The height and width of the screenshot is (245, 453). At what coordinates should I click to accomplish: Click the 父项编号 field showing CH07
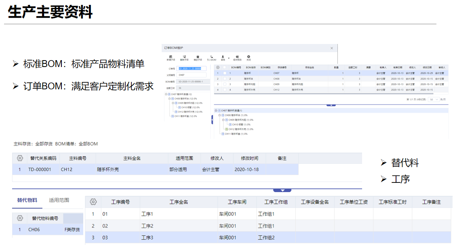click(x=191, y=75)
